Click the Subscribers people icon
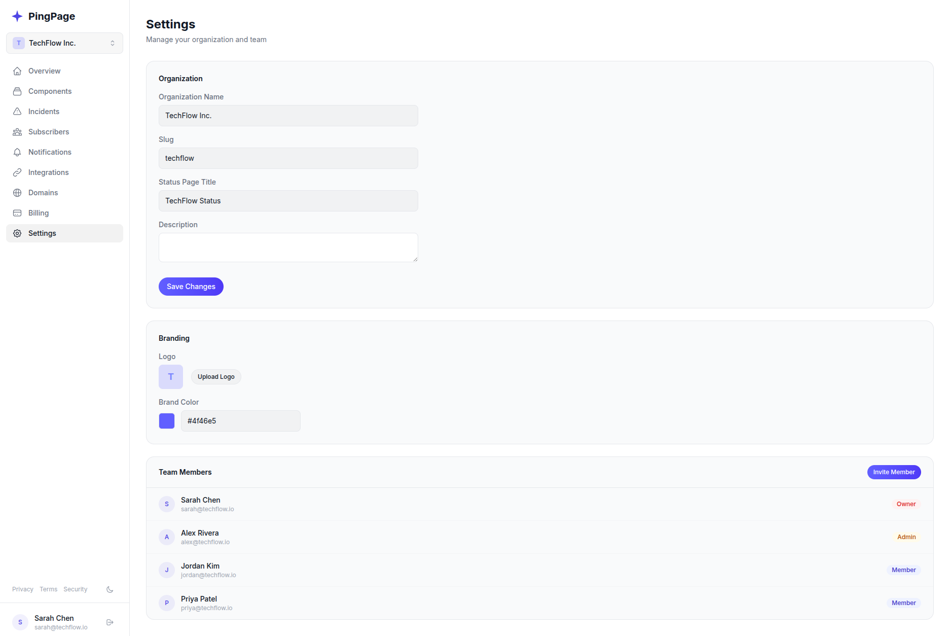 [17, 132]
